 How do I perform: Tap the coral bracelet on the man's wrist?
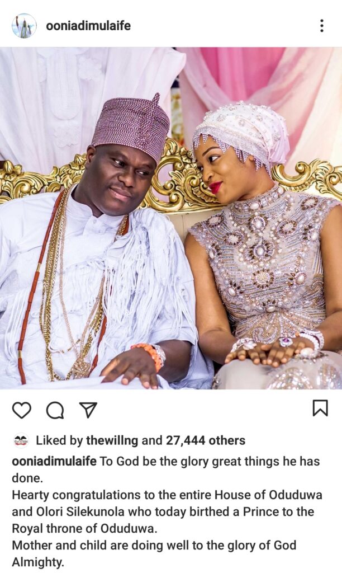click(x=149, y=355)
